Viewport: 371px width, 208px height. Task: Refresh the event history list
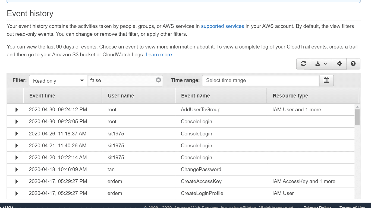pos(303,64)
